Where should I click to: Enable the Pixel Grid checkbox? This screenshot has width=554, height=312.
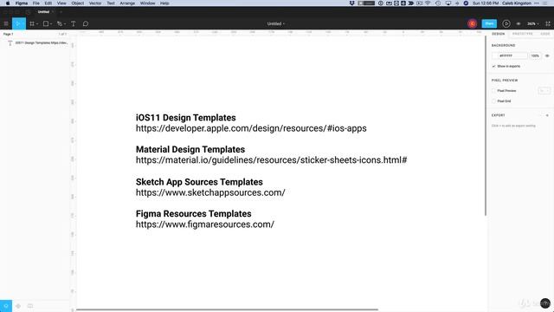coord(493,101)
